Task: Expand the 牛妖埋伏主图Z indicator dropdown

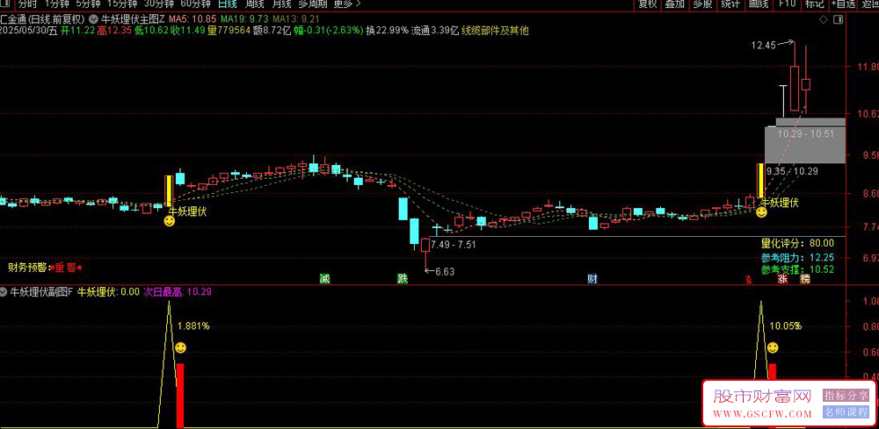Action: [x=94, y=19]
